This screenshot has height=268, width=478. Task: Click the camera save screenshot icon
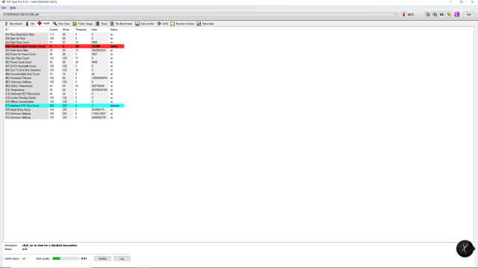pos(441,14)
